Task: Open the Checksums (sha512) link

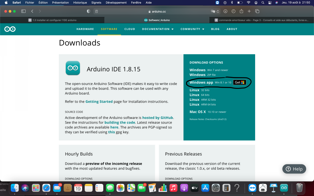Action: (216, 119)
